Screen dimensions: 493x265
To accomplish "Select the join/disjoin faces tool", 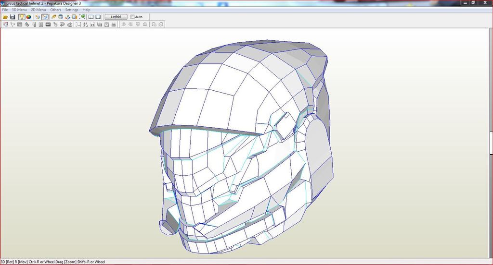I will pos(13,24).
